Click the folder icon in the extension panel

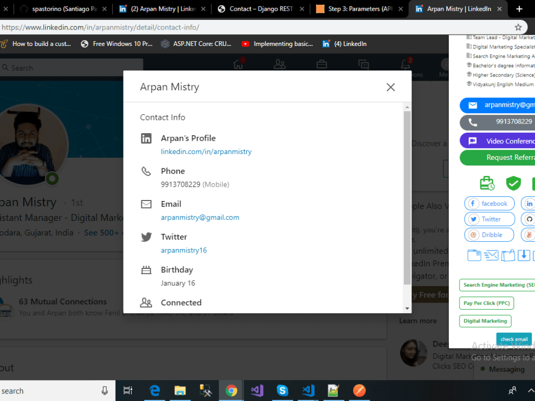click(x=475, y=255)
